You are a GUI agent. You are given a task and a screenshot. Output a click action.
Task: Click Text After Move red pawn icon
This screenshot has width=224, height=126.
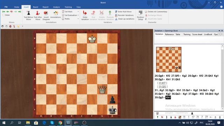click(x=38, y=13)
